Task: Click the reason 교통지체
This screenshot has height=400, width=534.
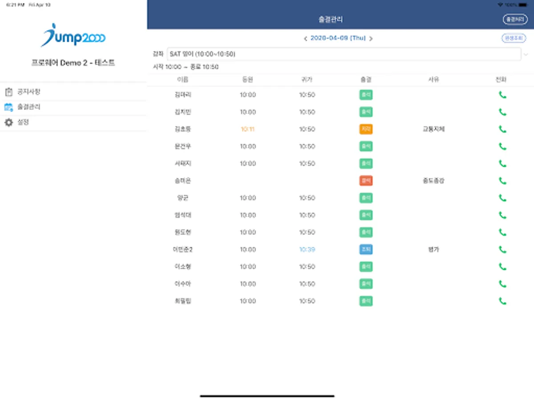Action: tap(434, 129)
